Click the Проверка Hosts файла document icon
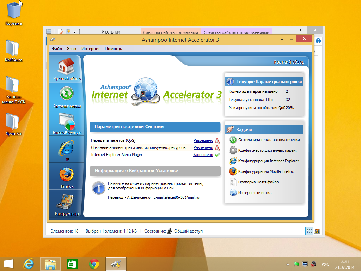 point(233,182)
